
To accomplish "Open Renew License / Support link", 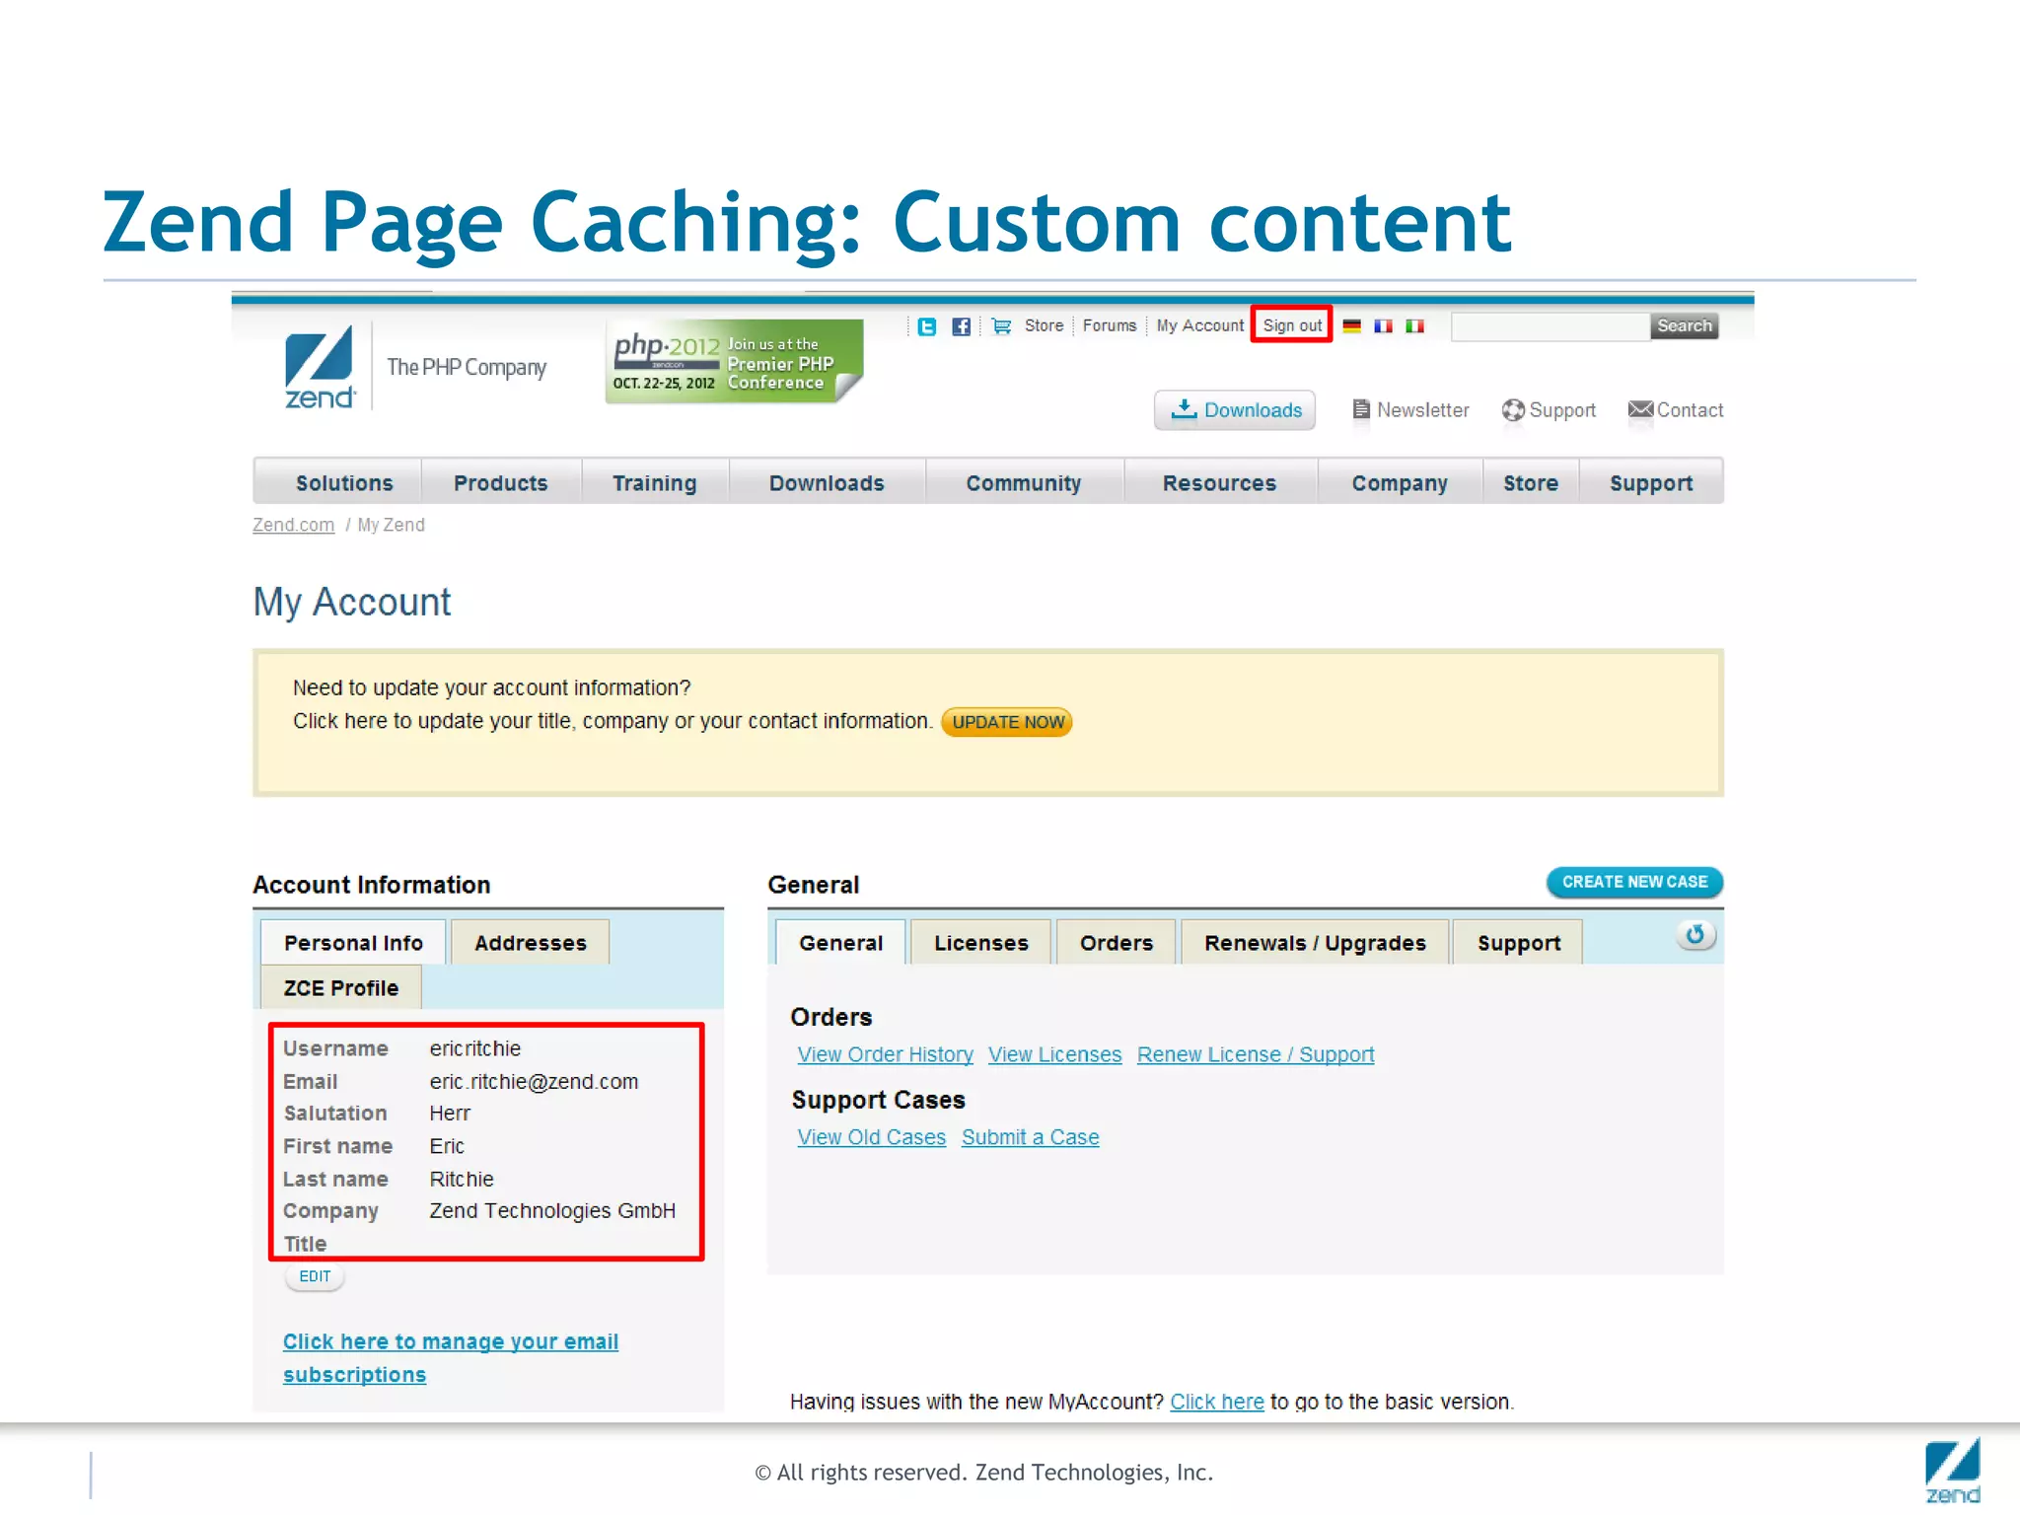I will click(x=1256, y=1054).
